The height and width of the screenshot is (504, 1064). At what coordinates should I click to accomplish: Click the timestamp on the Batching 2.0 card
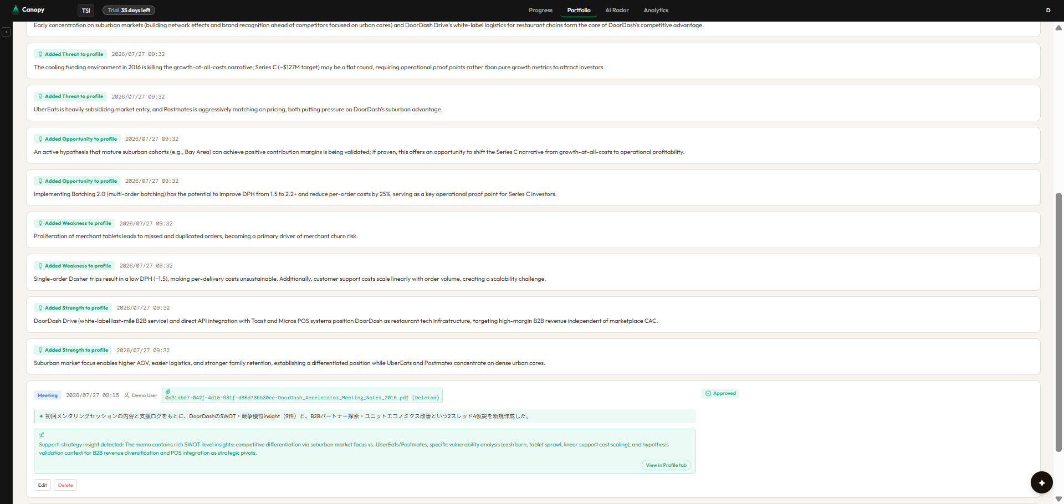152,181
